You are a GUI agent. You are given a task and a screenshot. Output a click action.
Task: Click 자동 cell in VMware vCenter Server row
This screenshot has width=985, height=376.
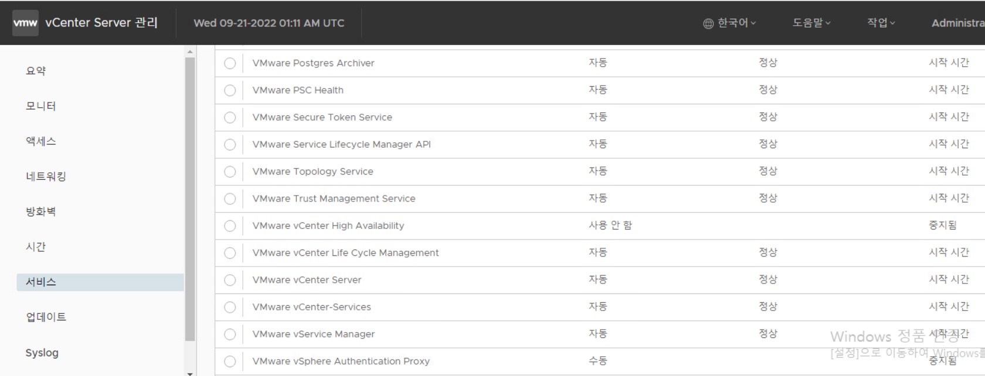pos(598,279)
